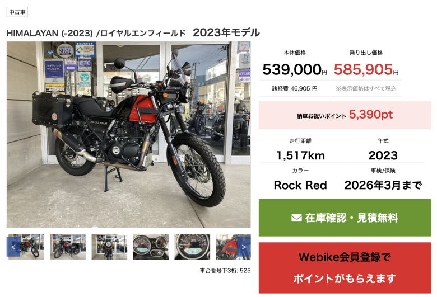Click the main Himalayan motorcycle photo

pos(129,135)
